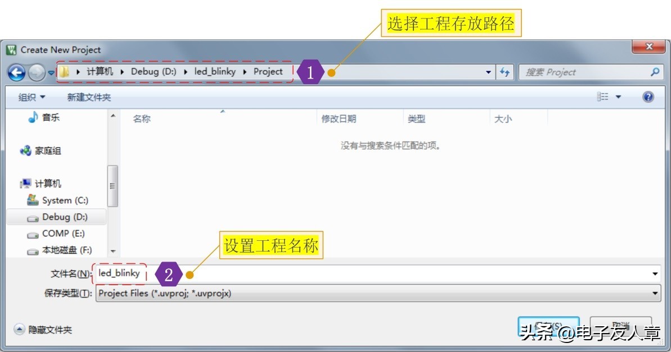This screenshot has width=671, height=352.
Task: Open the address bar history dropdown
Action: pyautogui.click(x=488, y=72)
